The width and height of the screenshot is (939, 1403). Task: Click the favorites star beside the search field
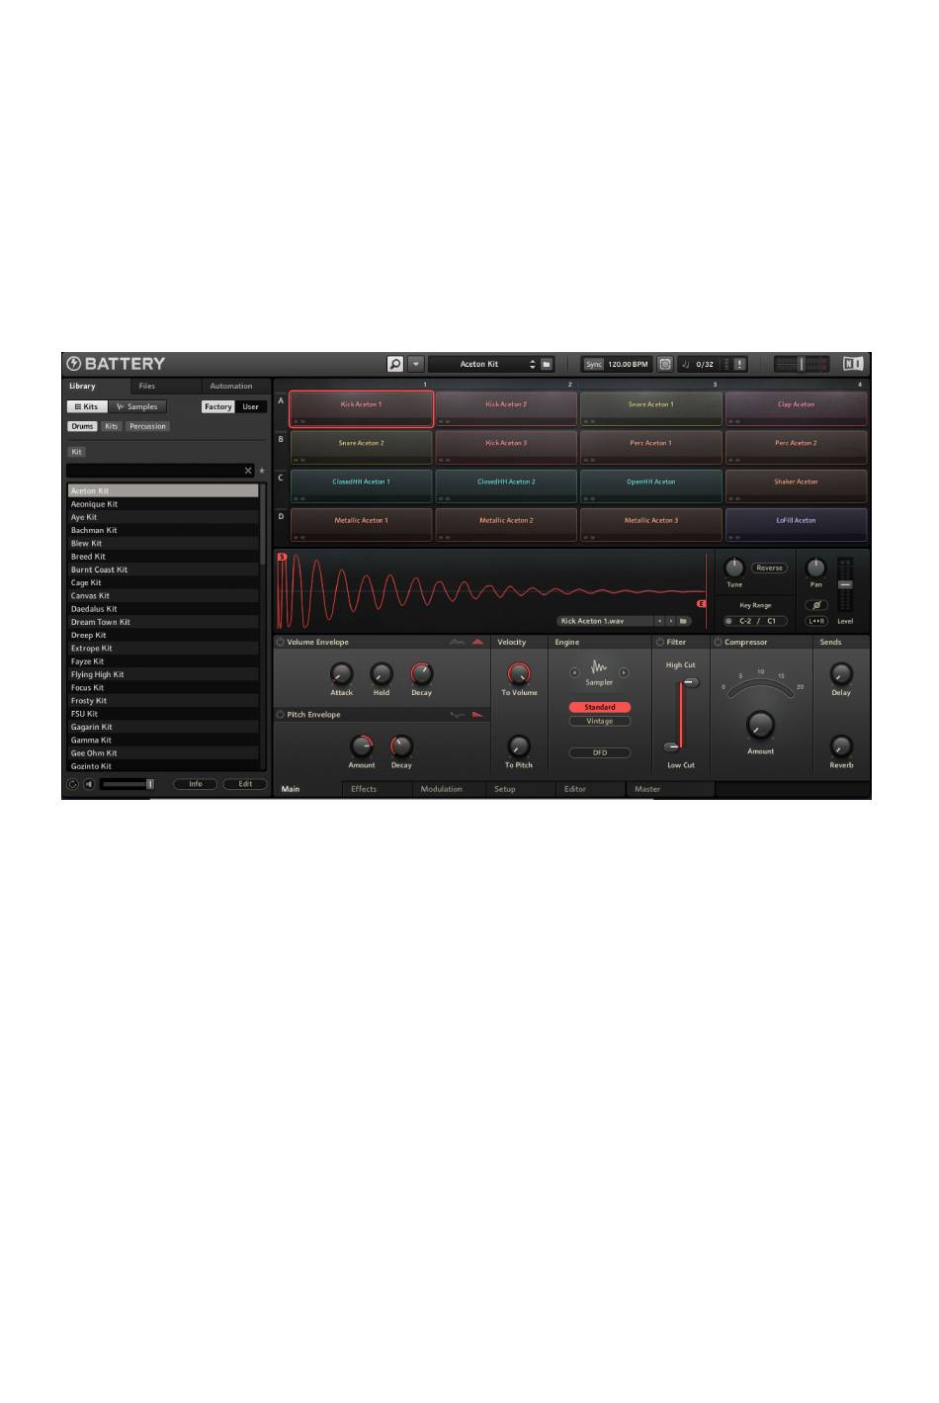[x=262, y=472]
